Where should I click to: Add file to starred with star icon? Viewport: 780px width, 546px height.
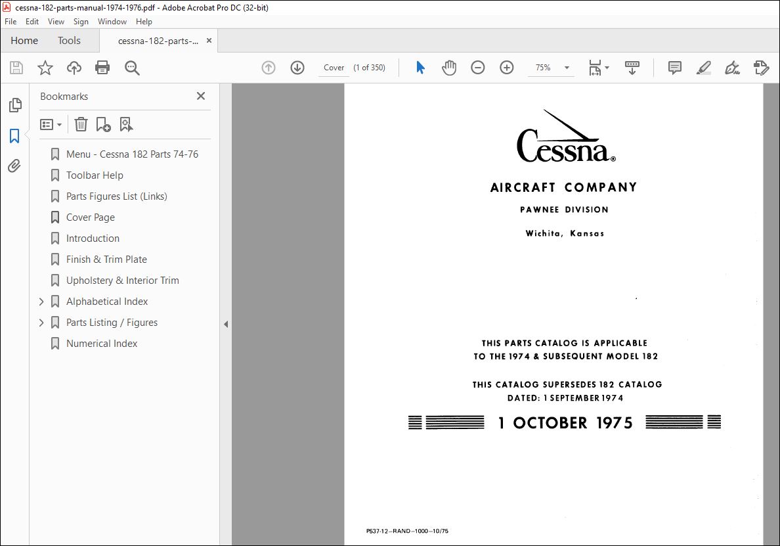[45, 68]
